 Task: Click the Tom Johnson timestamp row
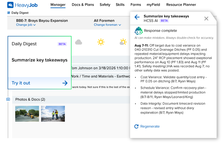pos(100,68)
